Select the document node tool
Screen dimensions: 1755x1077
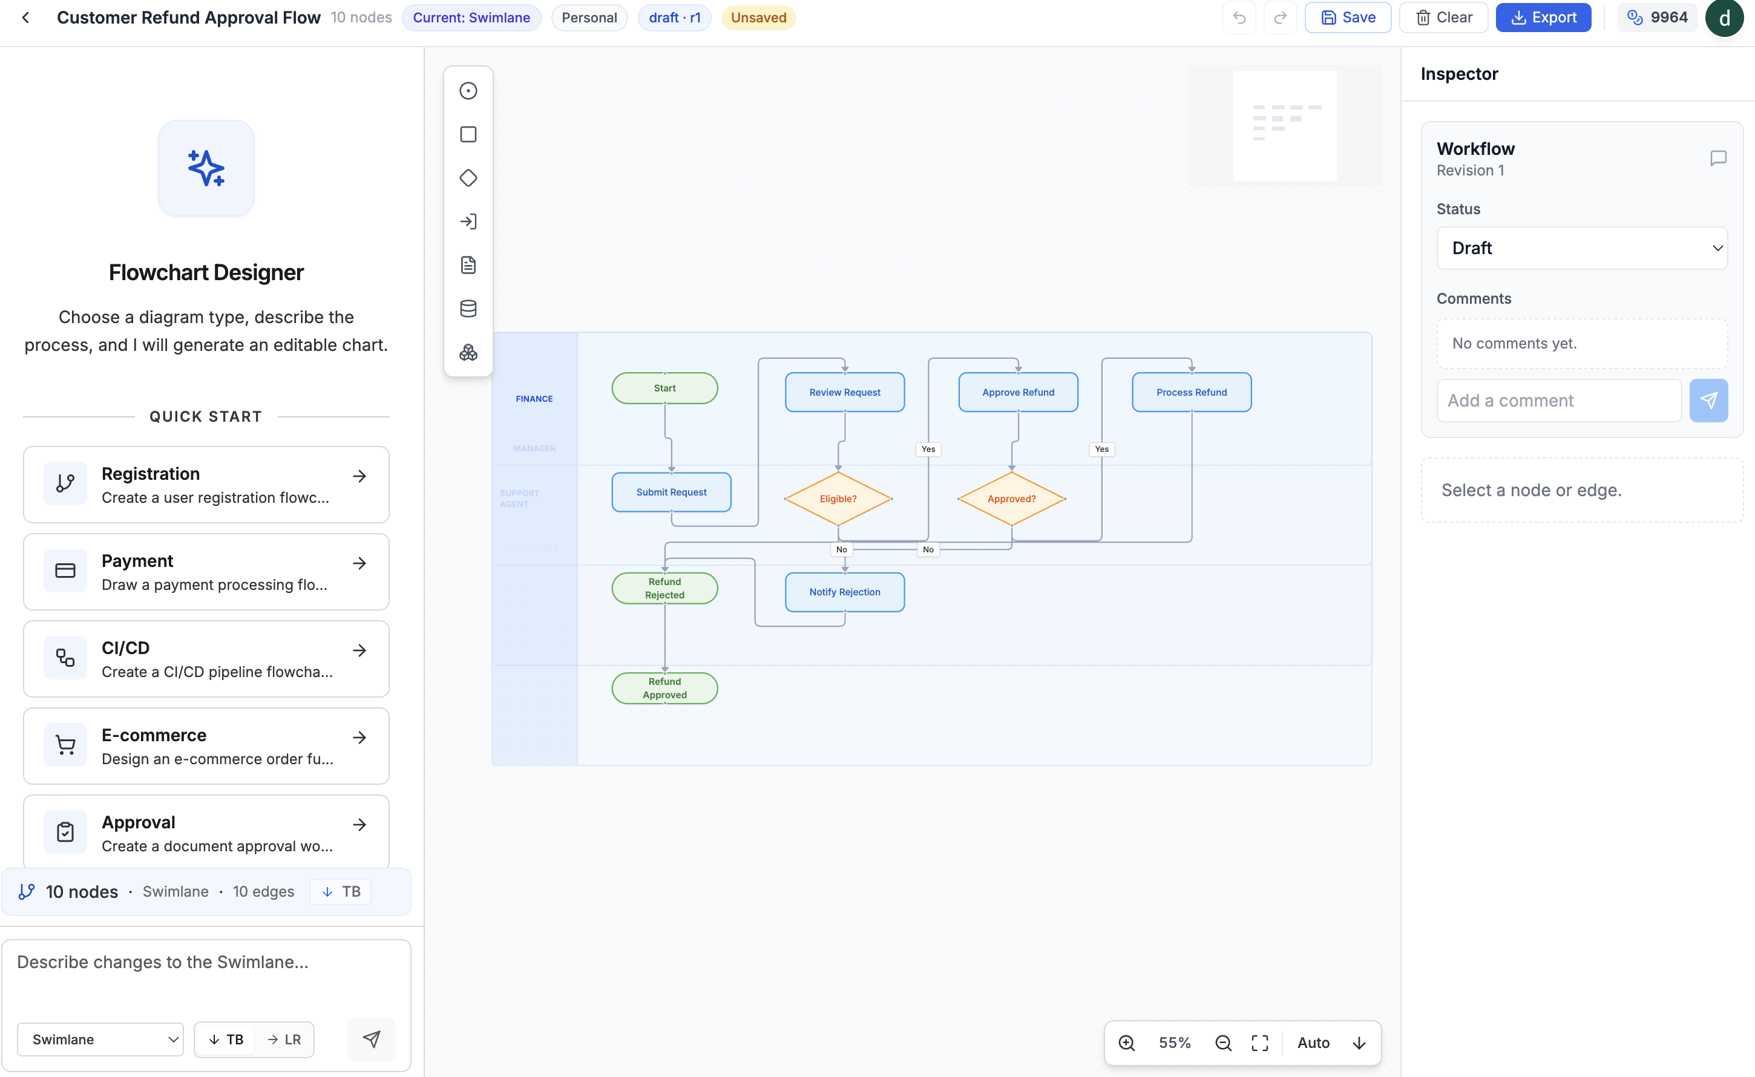[x=468, y=265]
